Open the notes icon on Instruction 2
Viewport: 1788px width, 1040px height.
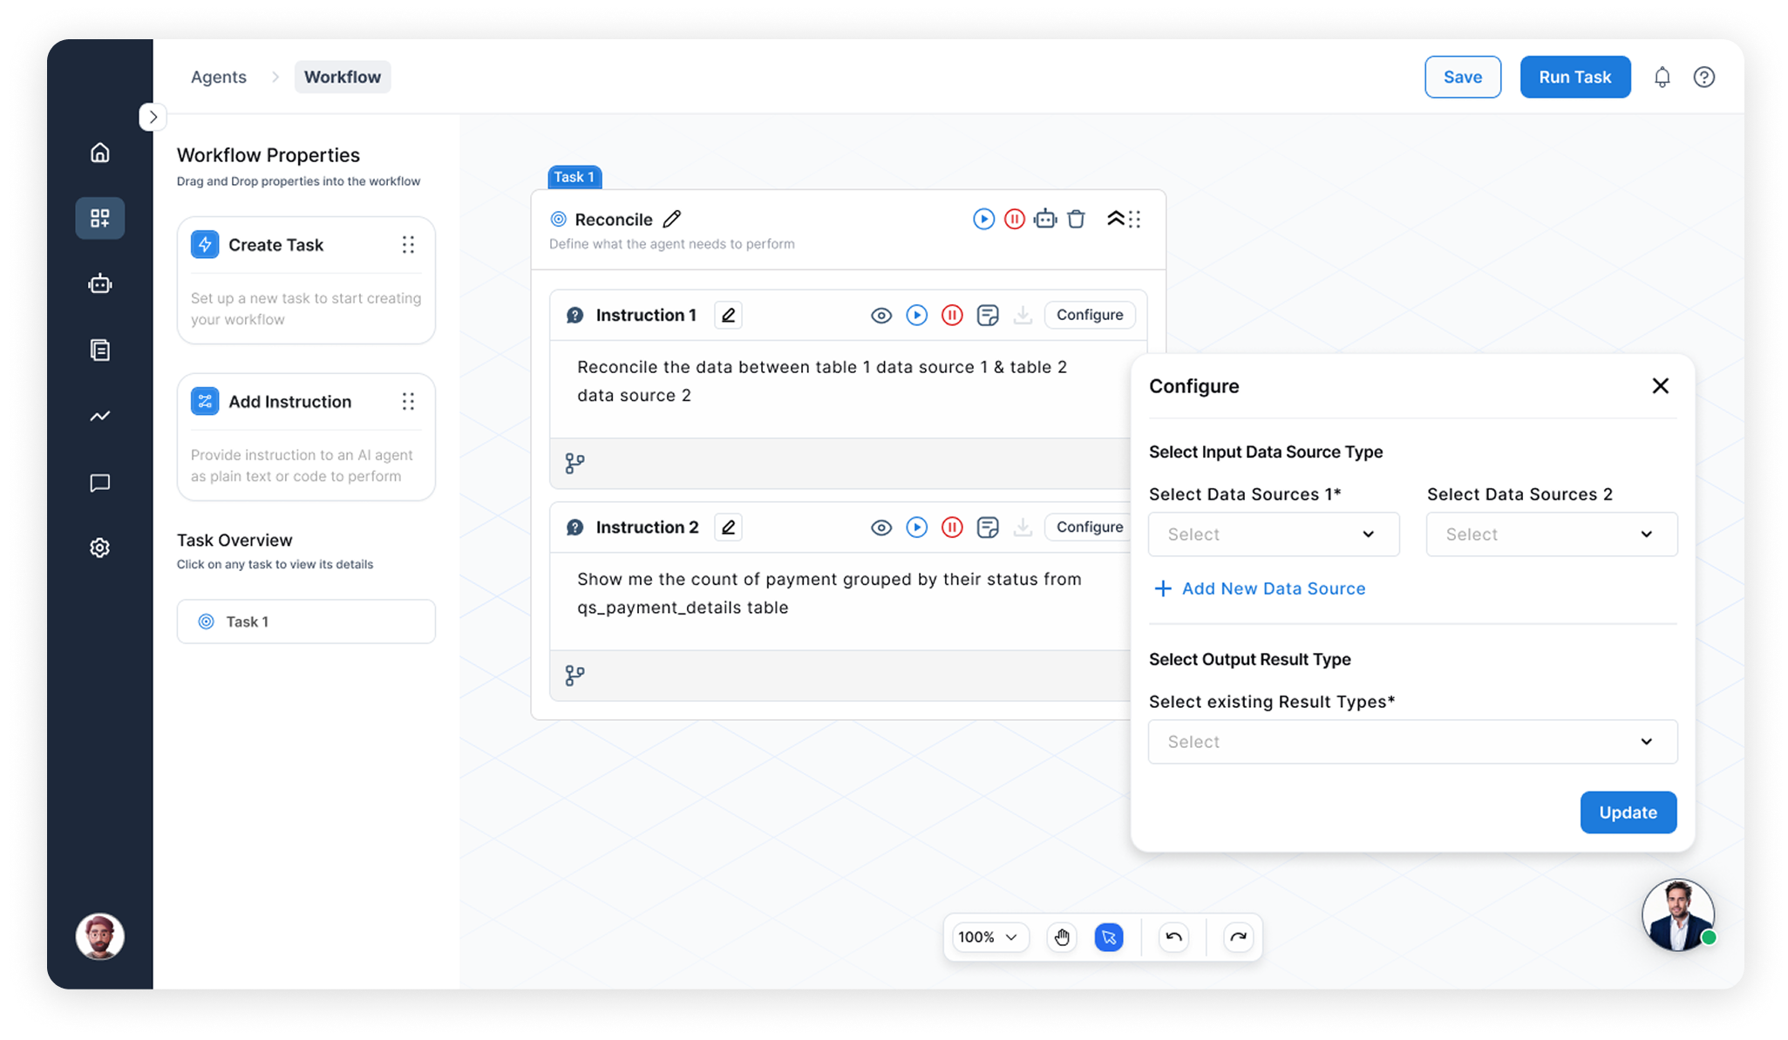(x=987, y=527)
